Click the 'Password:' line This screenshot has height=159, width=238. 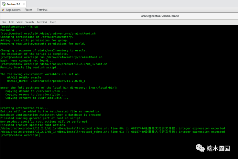(x=8, y=30)
